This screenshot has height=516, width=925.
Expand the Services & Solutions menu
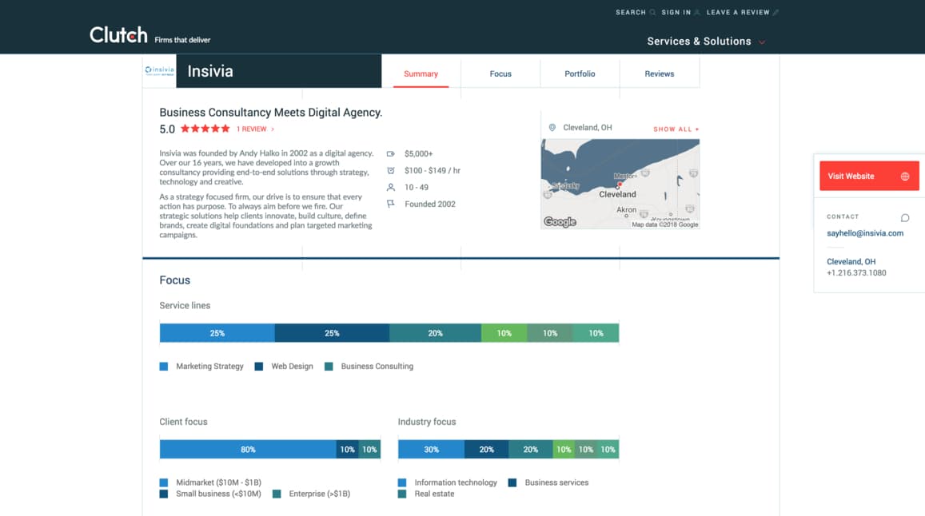coord(706,42)
